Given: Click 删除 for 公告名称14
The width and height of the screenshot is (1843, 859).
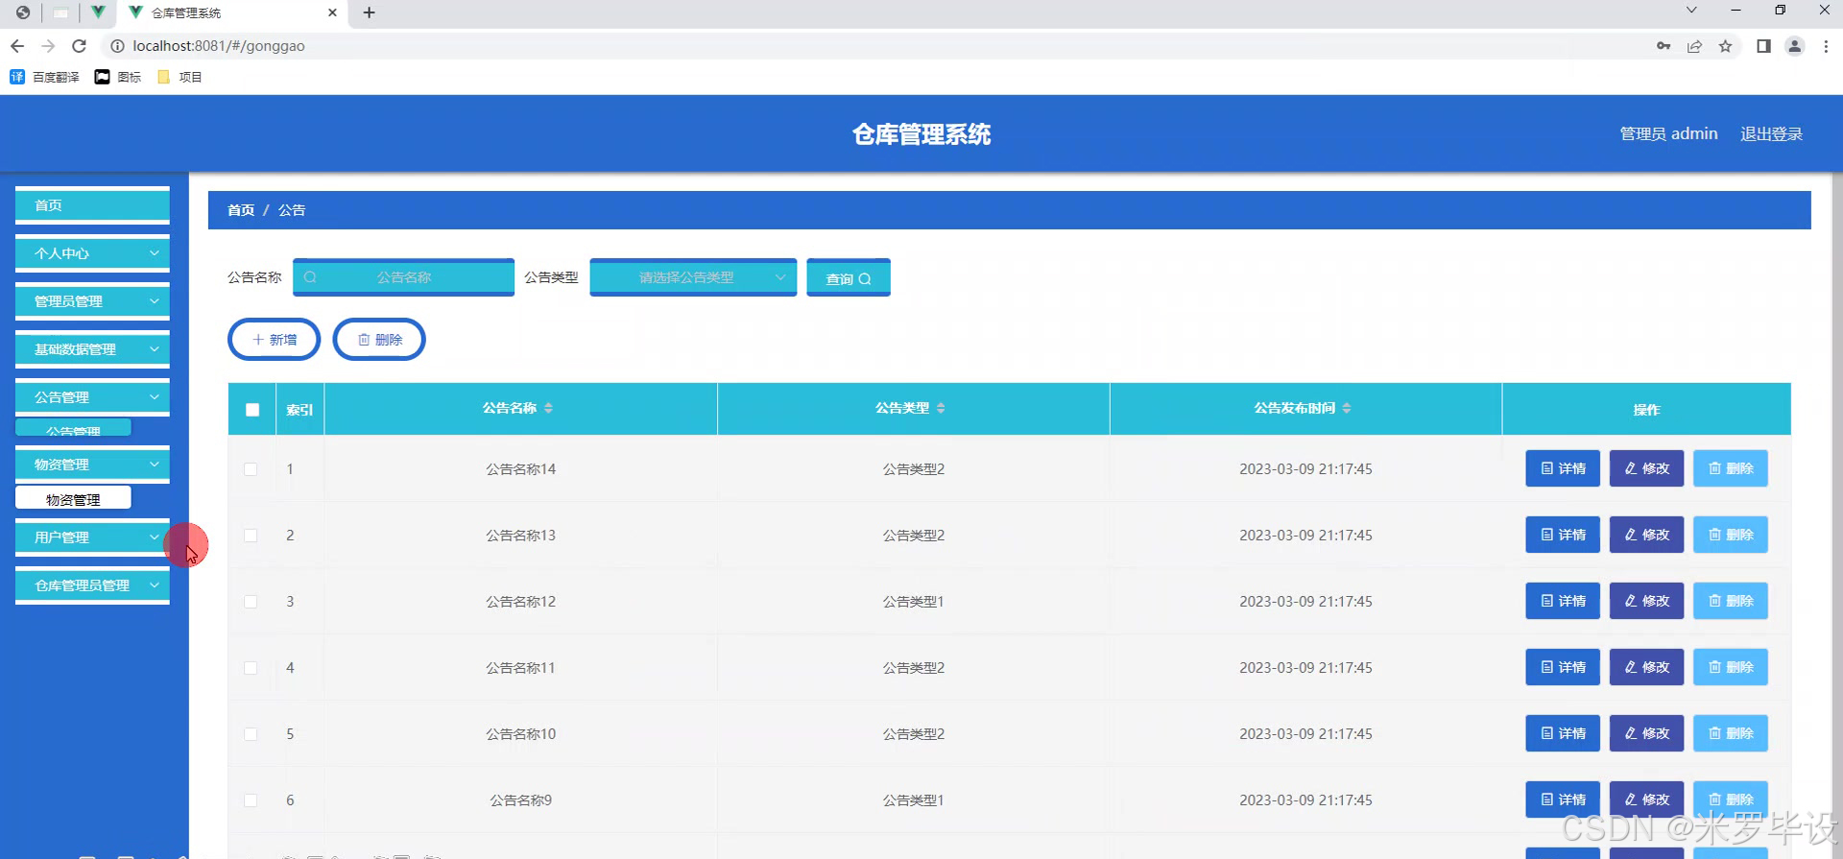Looking at the screenshot, I should pyautogui.click(x=1731, y=468).
